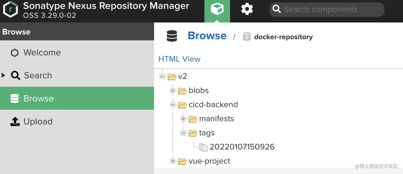Select the vue-project tree label
The width and height of the screenshot is (403, 174).
point(209,161)
